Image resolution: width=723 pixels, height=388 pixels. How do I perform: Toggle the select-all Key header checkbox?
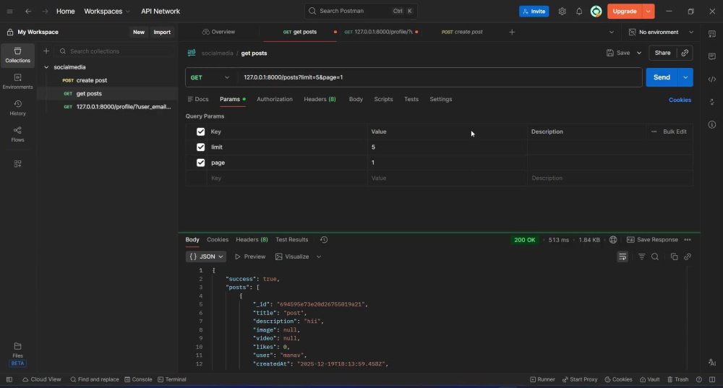(x=200, y=132)
